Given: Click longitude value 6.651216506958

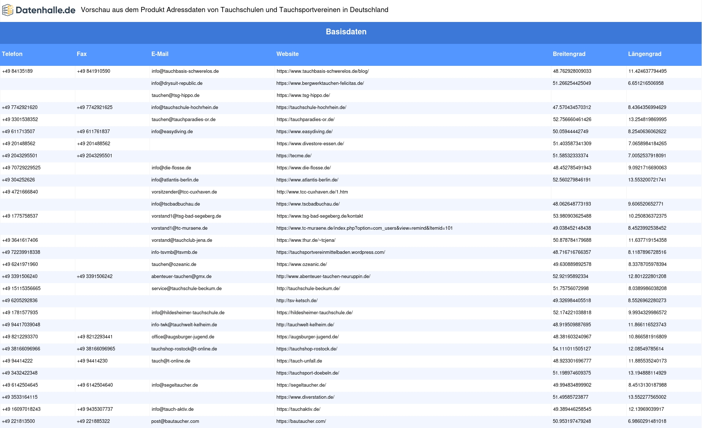Looking at the screenshot, I should [x=646, y=83].
